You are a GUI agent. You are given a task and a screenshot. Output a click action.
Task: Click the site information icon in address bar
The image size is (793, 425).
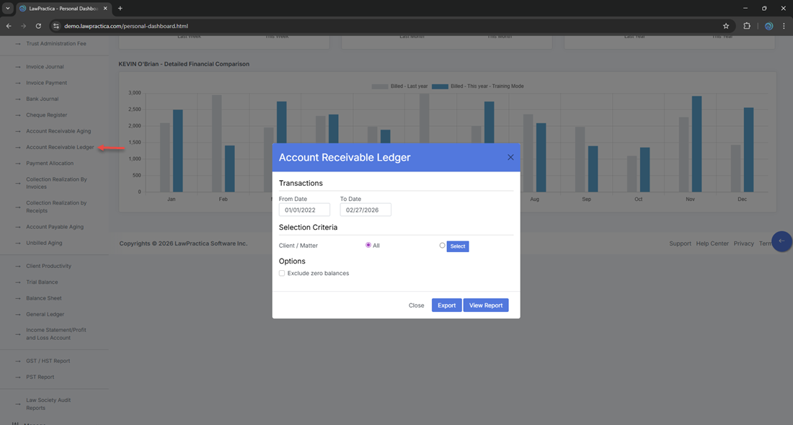[56, 26]
